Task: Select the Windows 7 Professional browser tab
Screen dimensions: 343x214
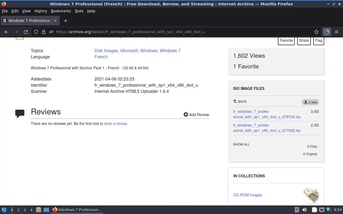Action: [x=29, y=21]
